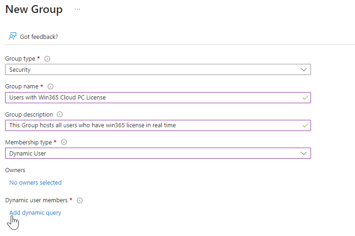Select the No owners selected link
This screenshot has width=355, height=236.
coord(35,182)
